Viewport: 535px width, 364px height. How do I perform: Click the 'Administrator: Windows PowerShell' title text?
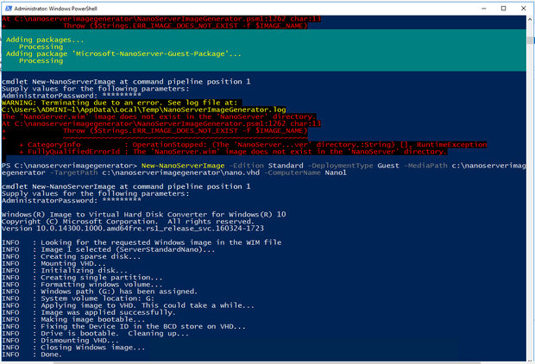tap(55, 9)
